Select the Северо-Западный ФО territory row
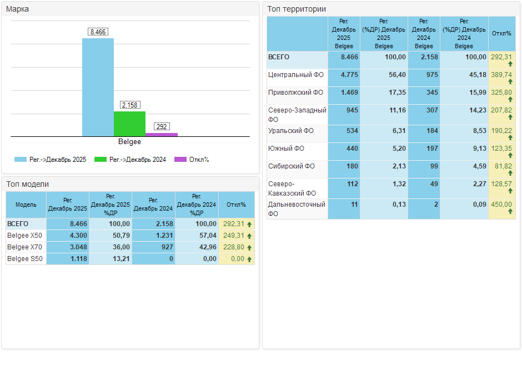Viewport: 522px width, 368px height. tap(297, 114)
